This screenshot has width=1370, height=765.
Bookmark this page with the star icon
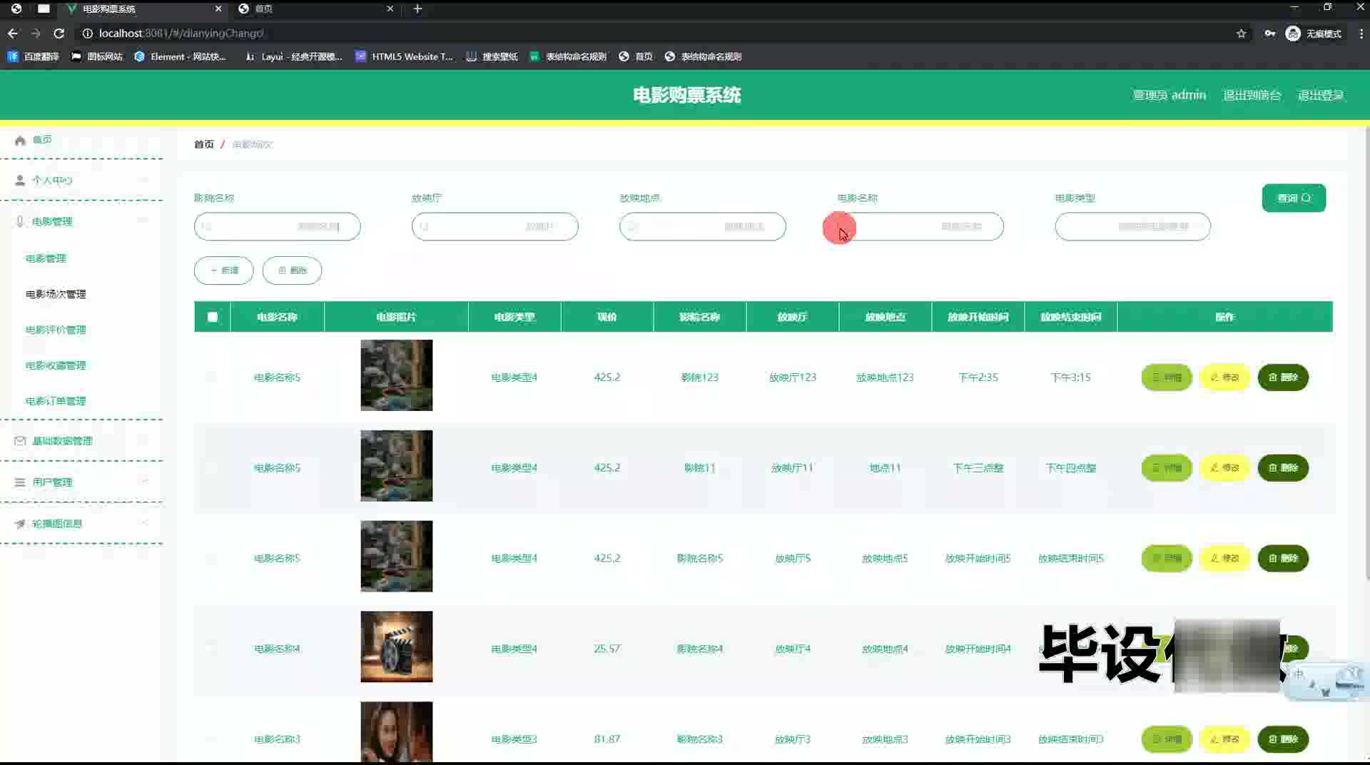1242,34
